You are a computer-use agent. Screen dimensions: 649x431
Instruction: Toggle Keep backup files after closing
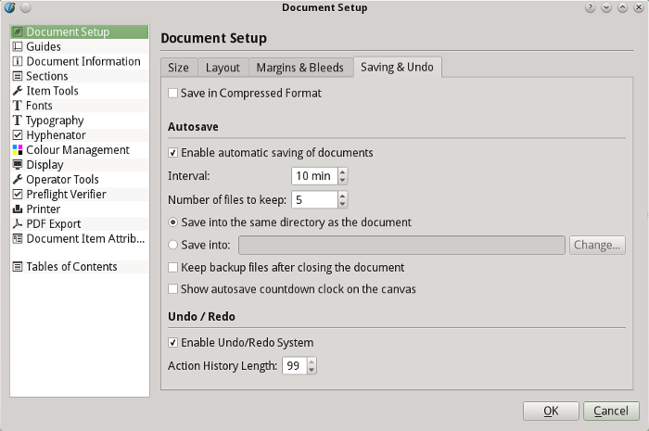[x=173, y=268]
